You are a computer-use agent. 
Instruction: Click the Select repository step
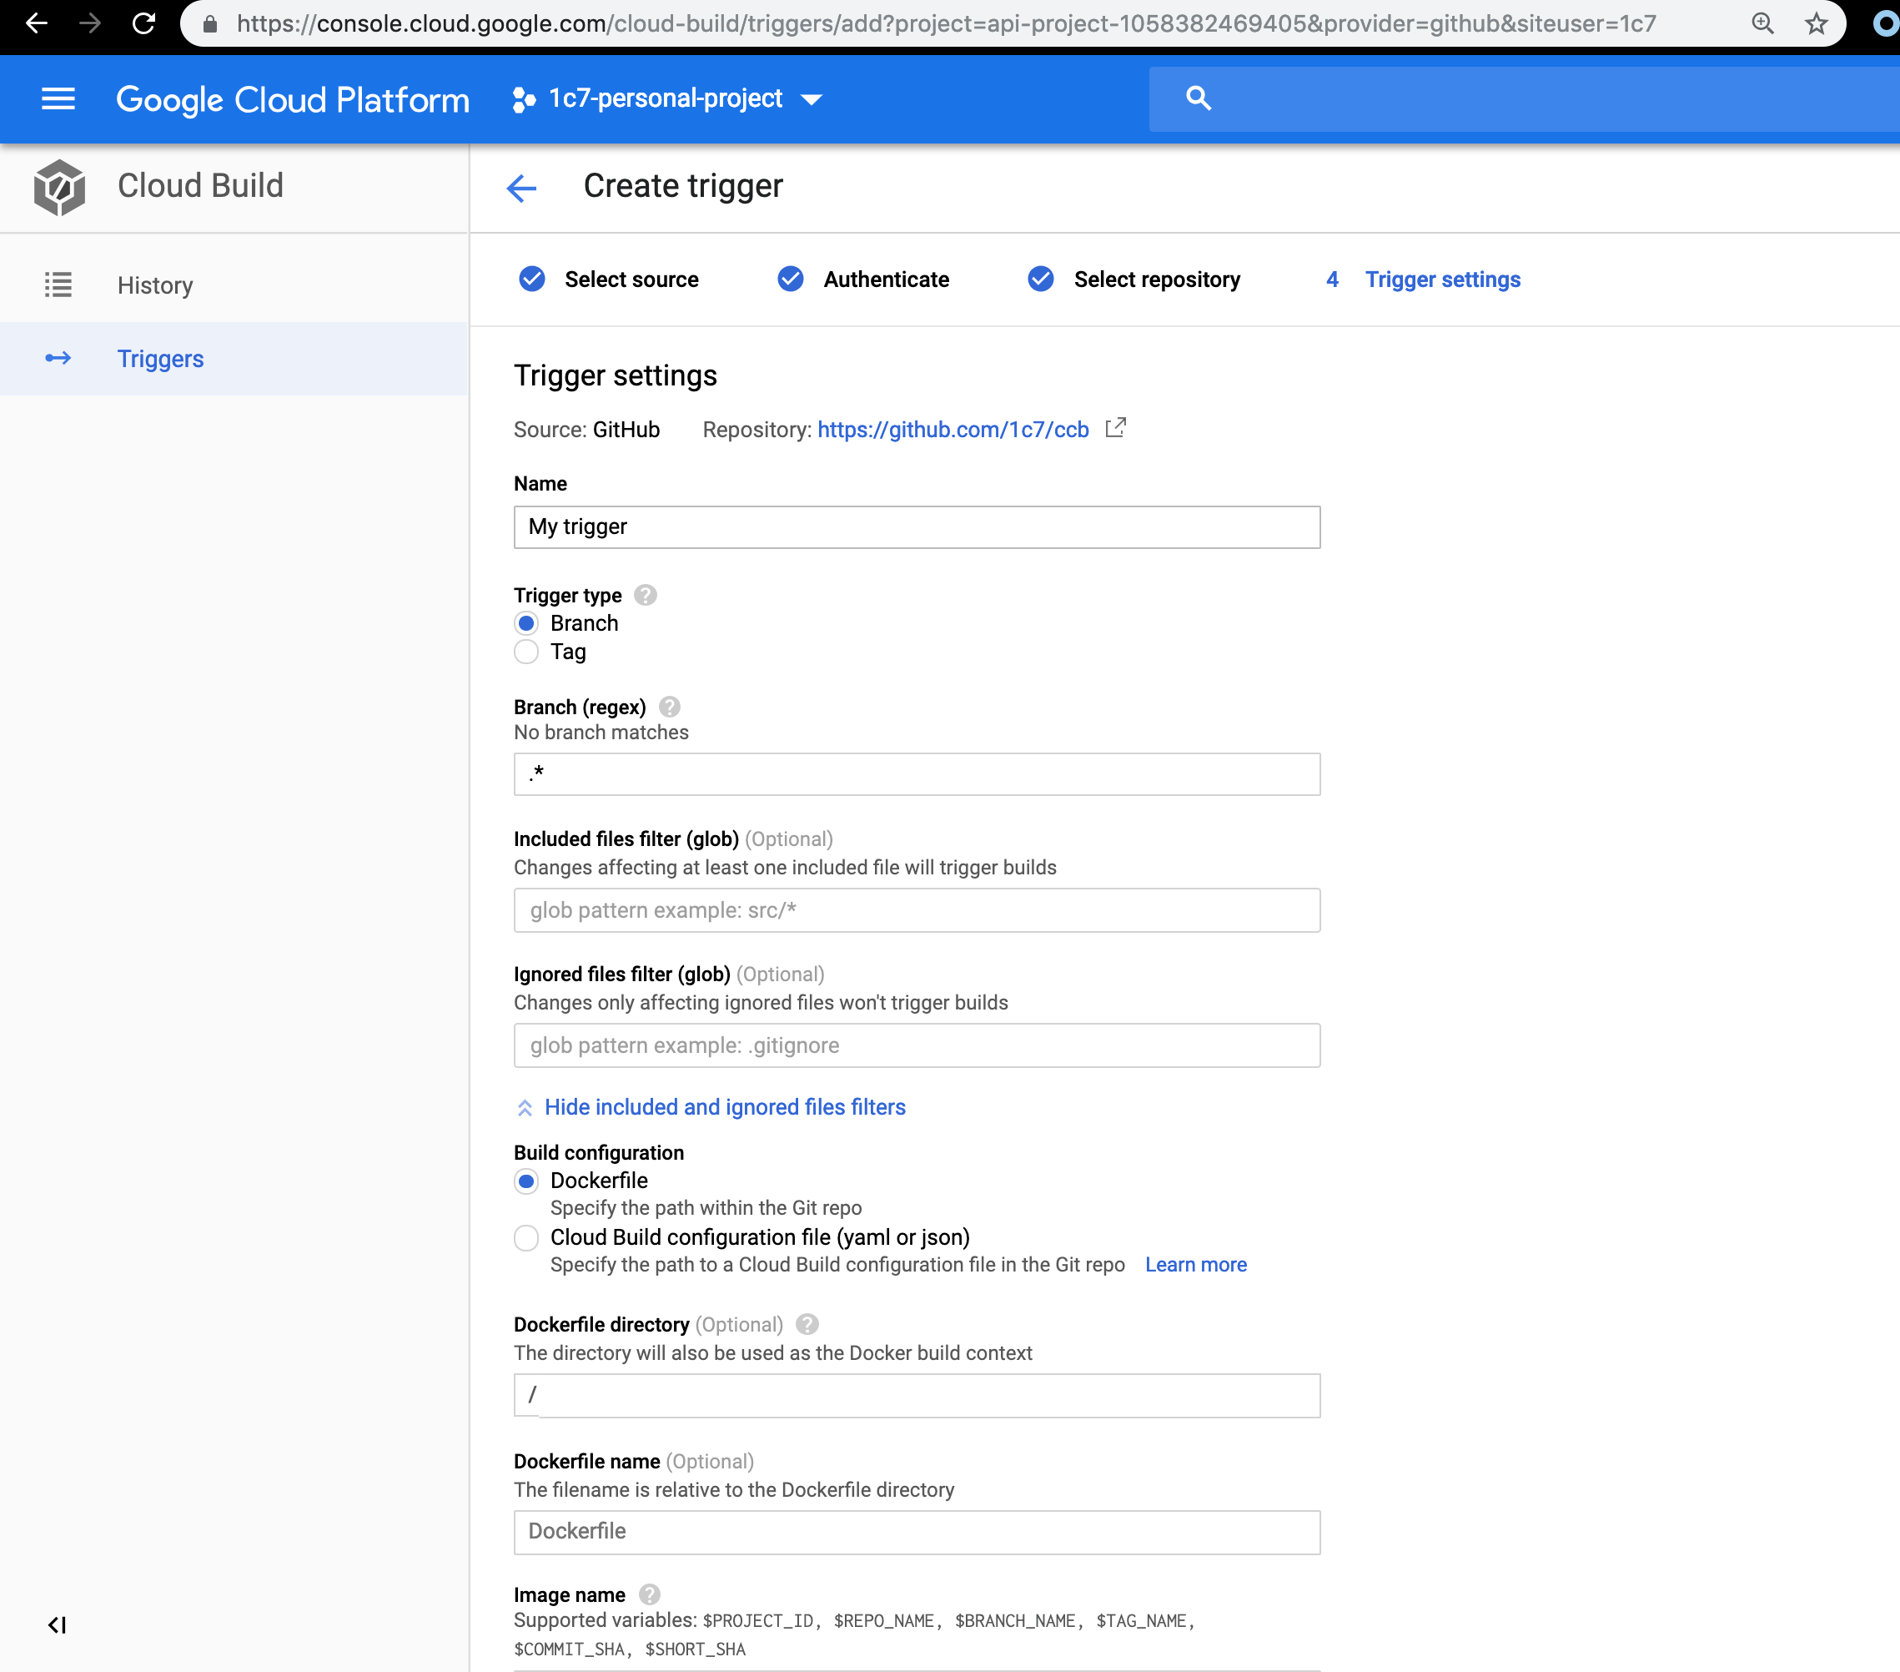click(x=1156, y=279)
